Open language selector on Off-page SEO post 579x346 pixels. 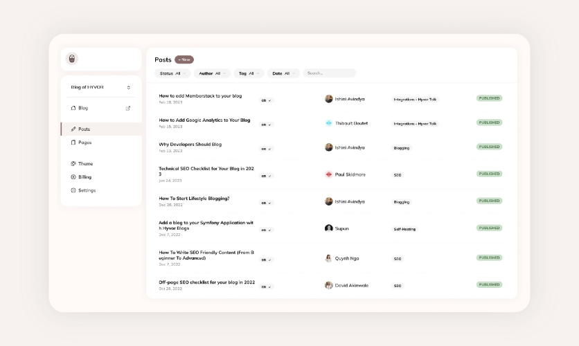pyautogui.click(x=266, y=286)
